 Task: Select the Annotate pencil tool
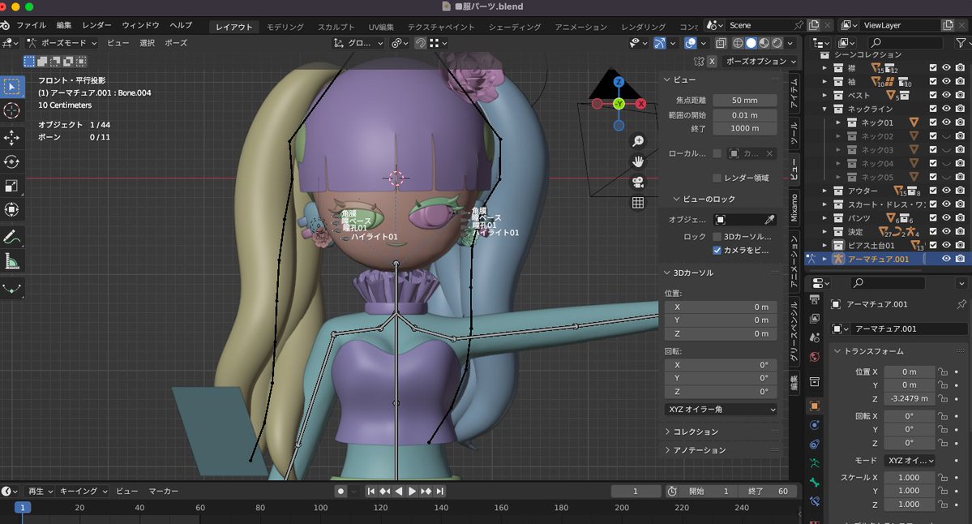(x=12, y=237)
